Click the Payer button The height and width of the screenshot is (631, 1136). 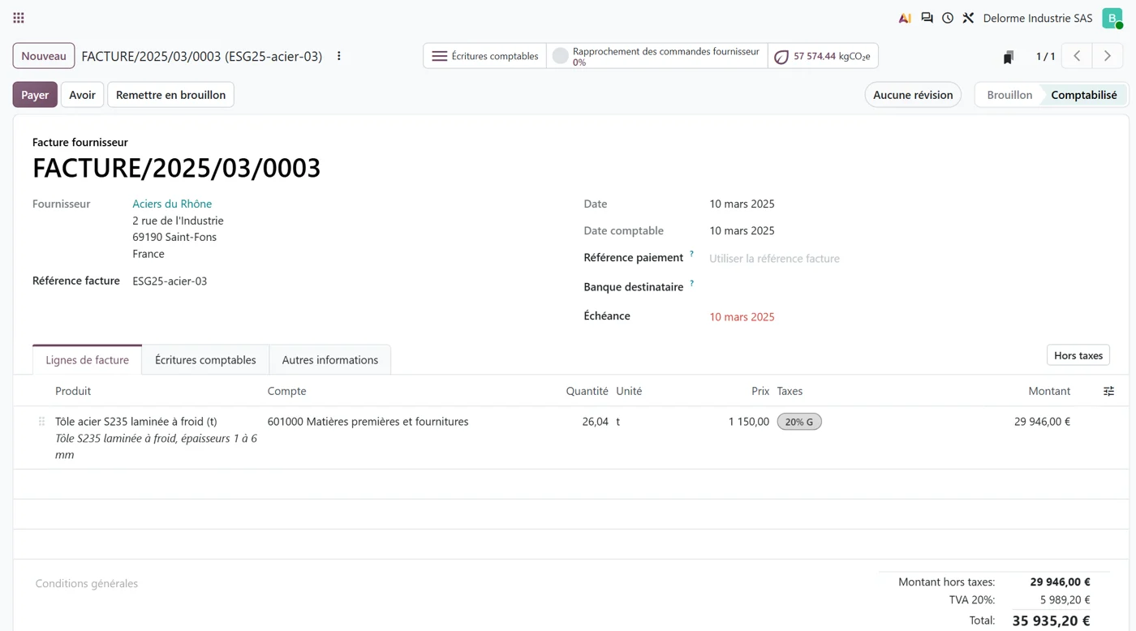pyautogui.click(x=35, y=95)
